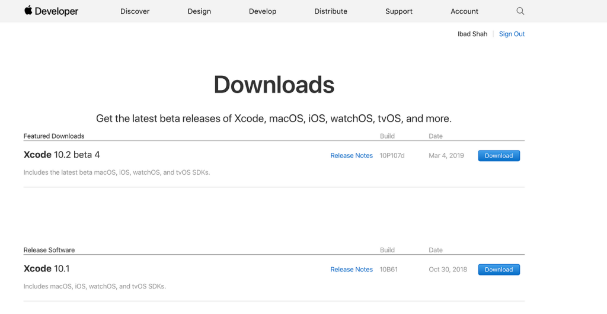Click the Xcode 10.2 beta 4 title
Image resolution: width=607 pixels, height=314 pixels.
pos(62,155)
